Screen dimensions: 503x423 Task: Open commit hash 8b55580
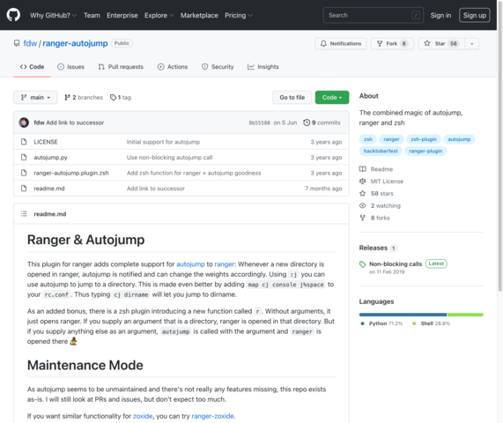pyautogui.click(x=260, y=122)
